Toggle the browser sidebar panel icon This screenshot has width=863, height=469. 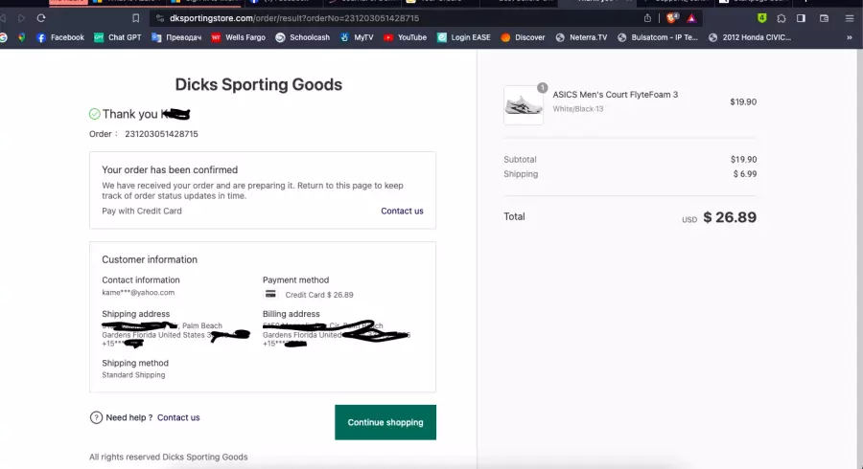801,18
